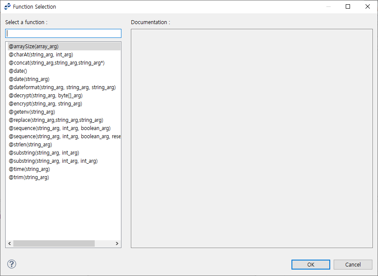This screenshot has height=276, width=378.
Task: Click the left scroll arrow below function list
Action: pyautogui.click(x=9, y=243)
